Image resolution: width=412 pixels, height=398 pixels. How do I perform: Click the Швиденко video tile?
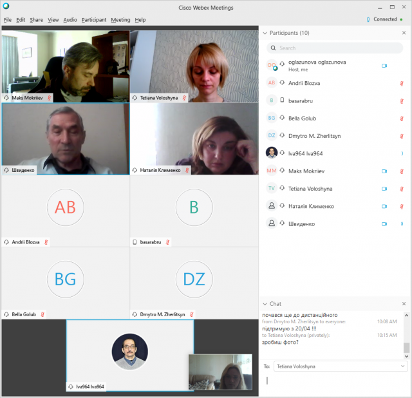tap(66, 139)
